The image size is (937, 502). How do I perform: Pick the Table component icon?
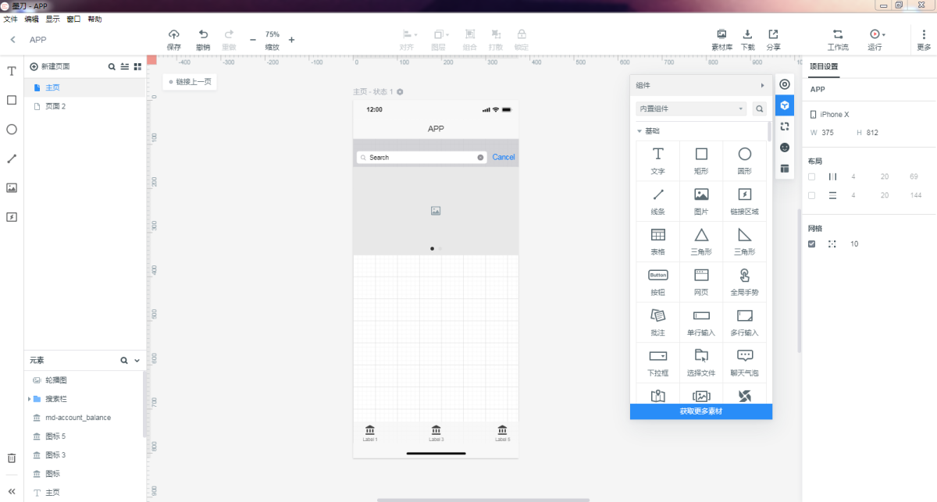point(658,234)
